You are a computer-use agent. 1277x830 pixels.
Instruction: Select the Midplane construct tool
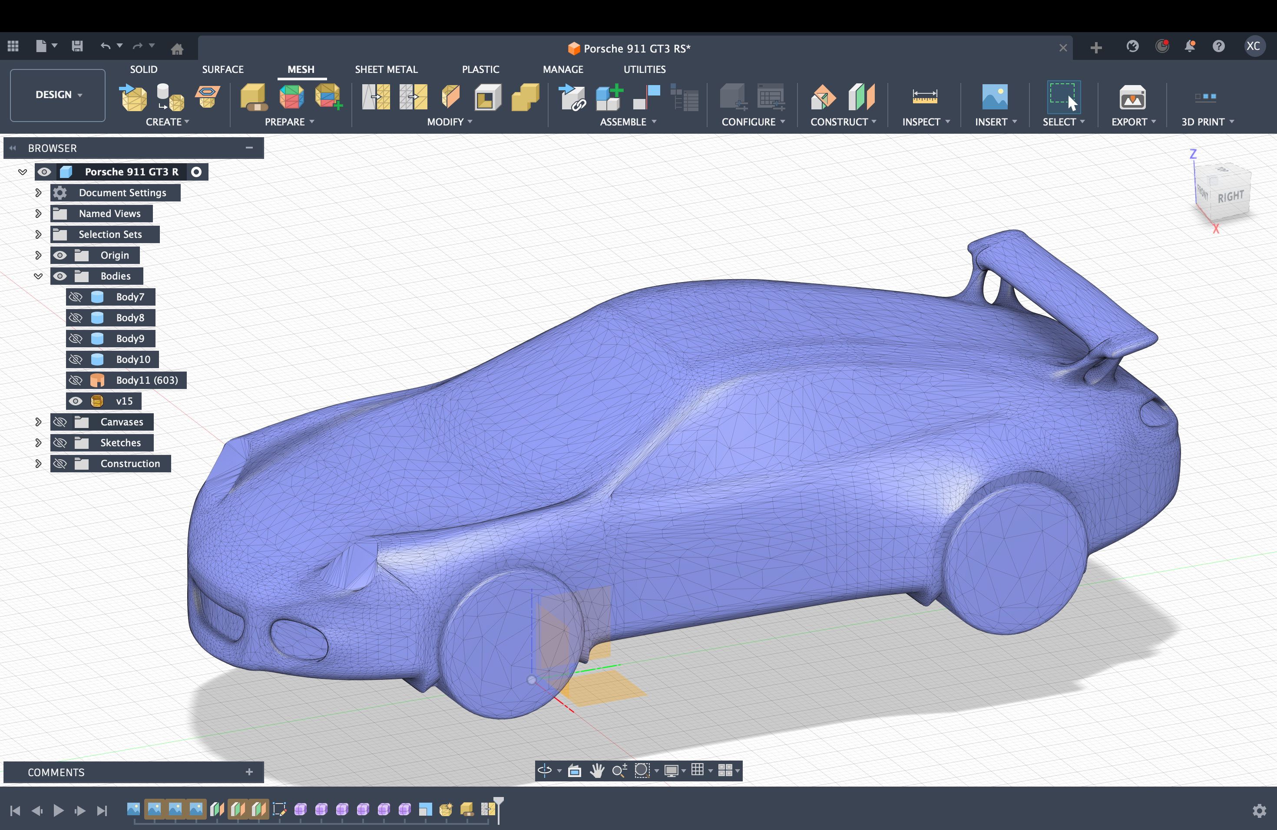pyautogui.click(x=861, y=97)
